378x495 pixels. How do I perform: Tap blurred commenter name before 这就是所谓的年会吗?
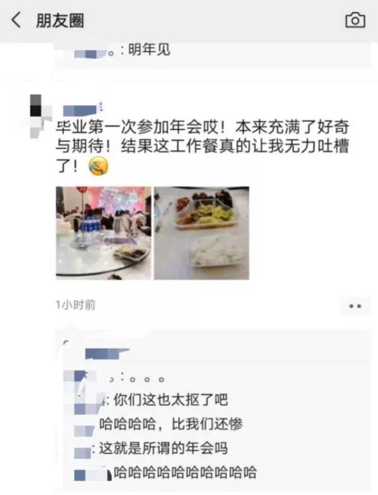click(83, 452)
